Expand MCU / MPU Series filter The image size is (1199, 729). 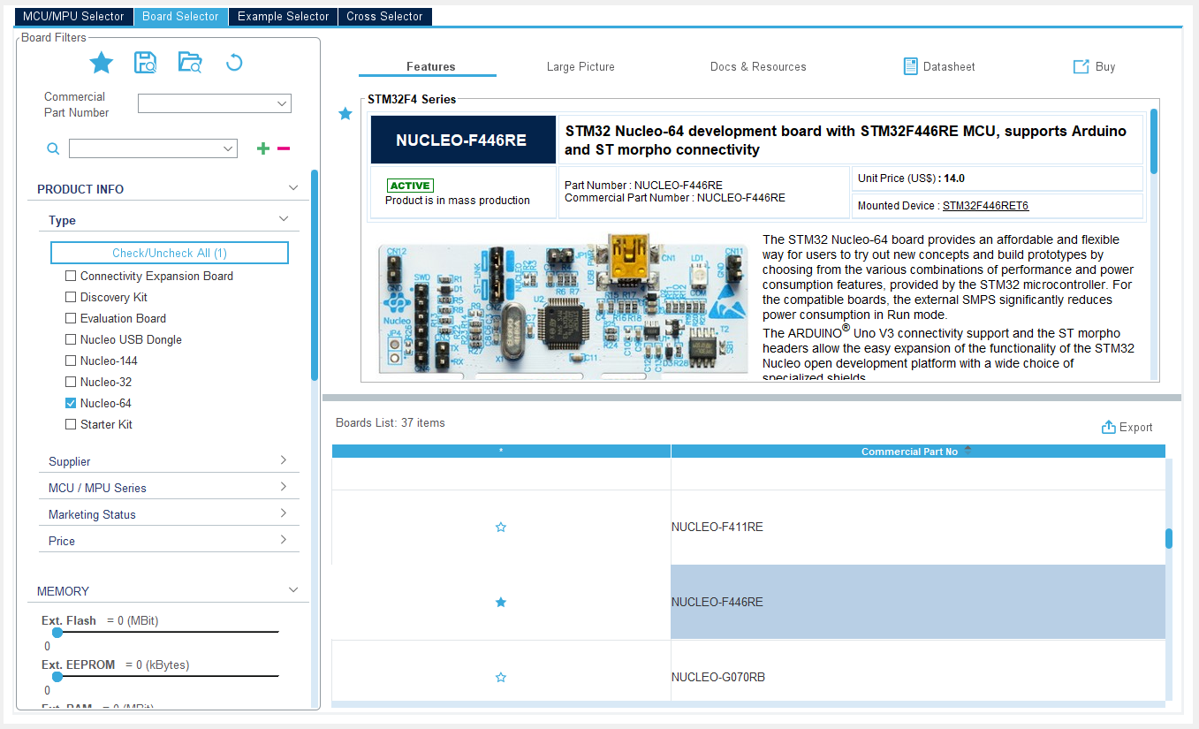pyautogui.click(x=284, y=487)
